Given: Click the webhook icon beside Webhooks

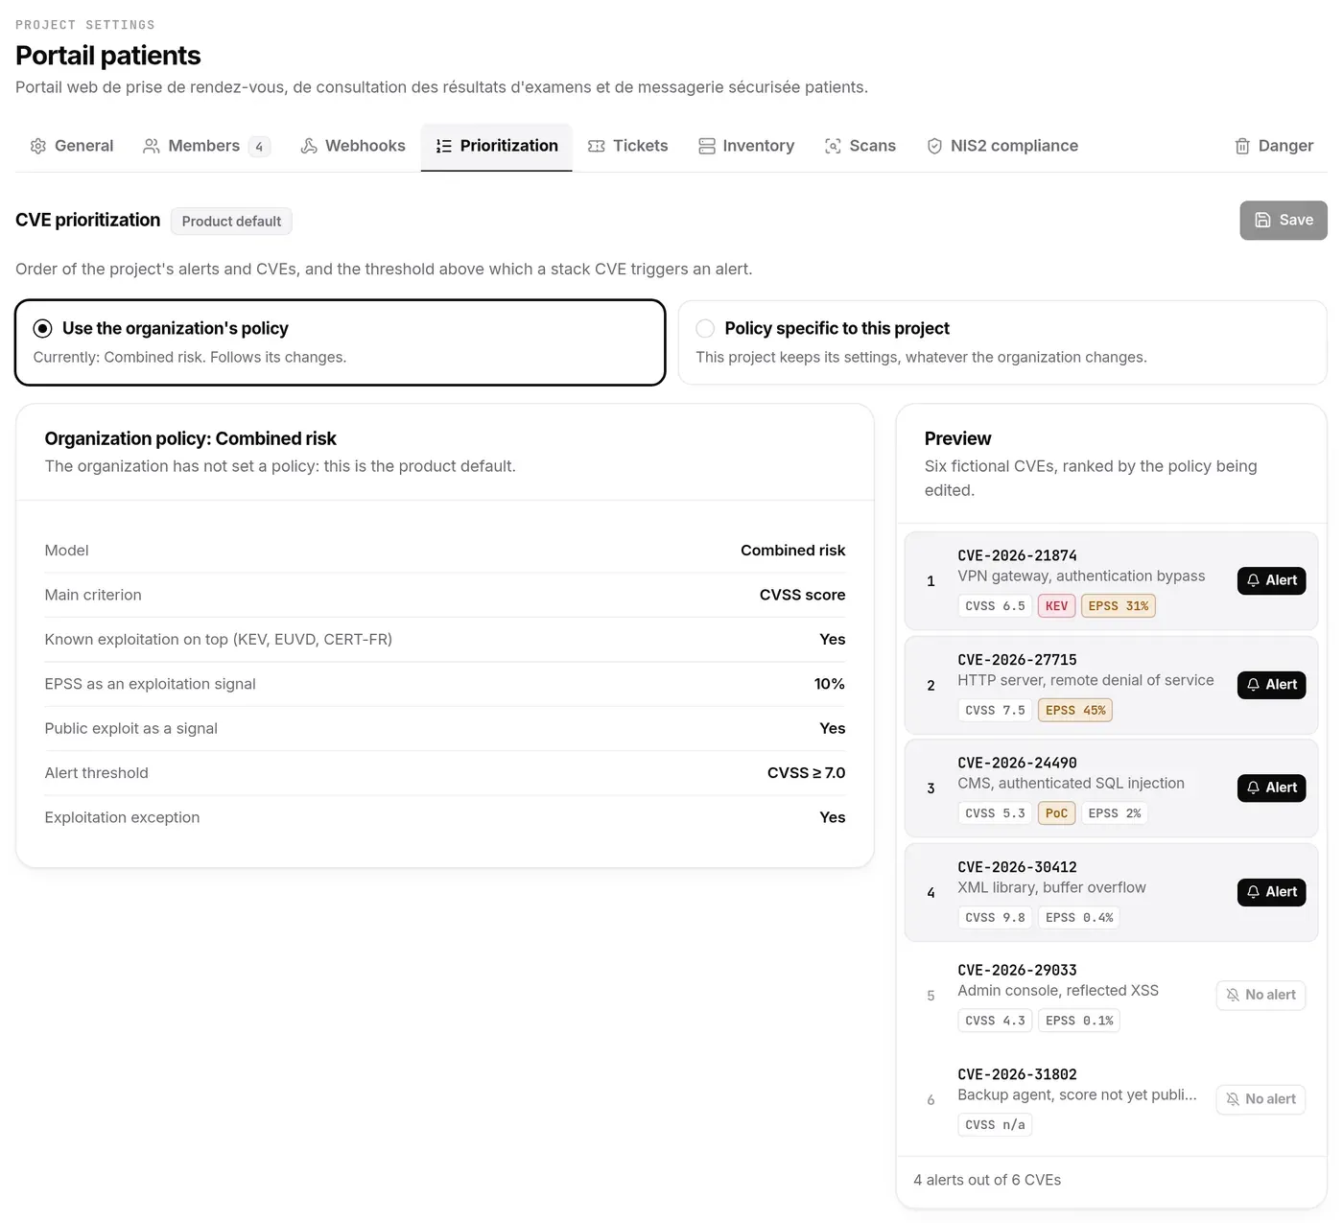Looking at the screenshot, I should pos(309,146).
